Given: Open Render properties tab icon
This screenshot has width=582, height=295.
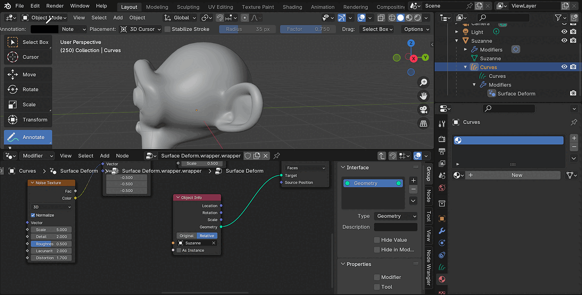Looking at the screenshot, I should pos(442,139).
